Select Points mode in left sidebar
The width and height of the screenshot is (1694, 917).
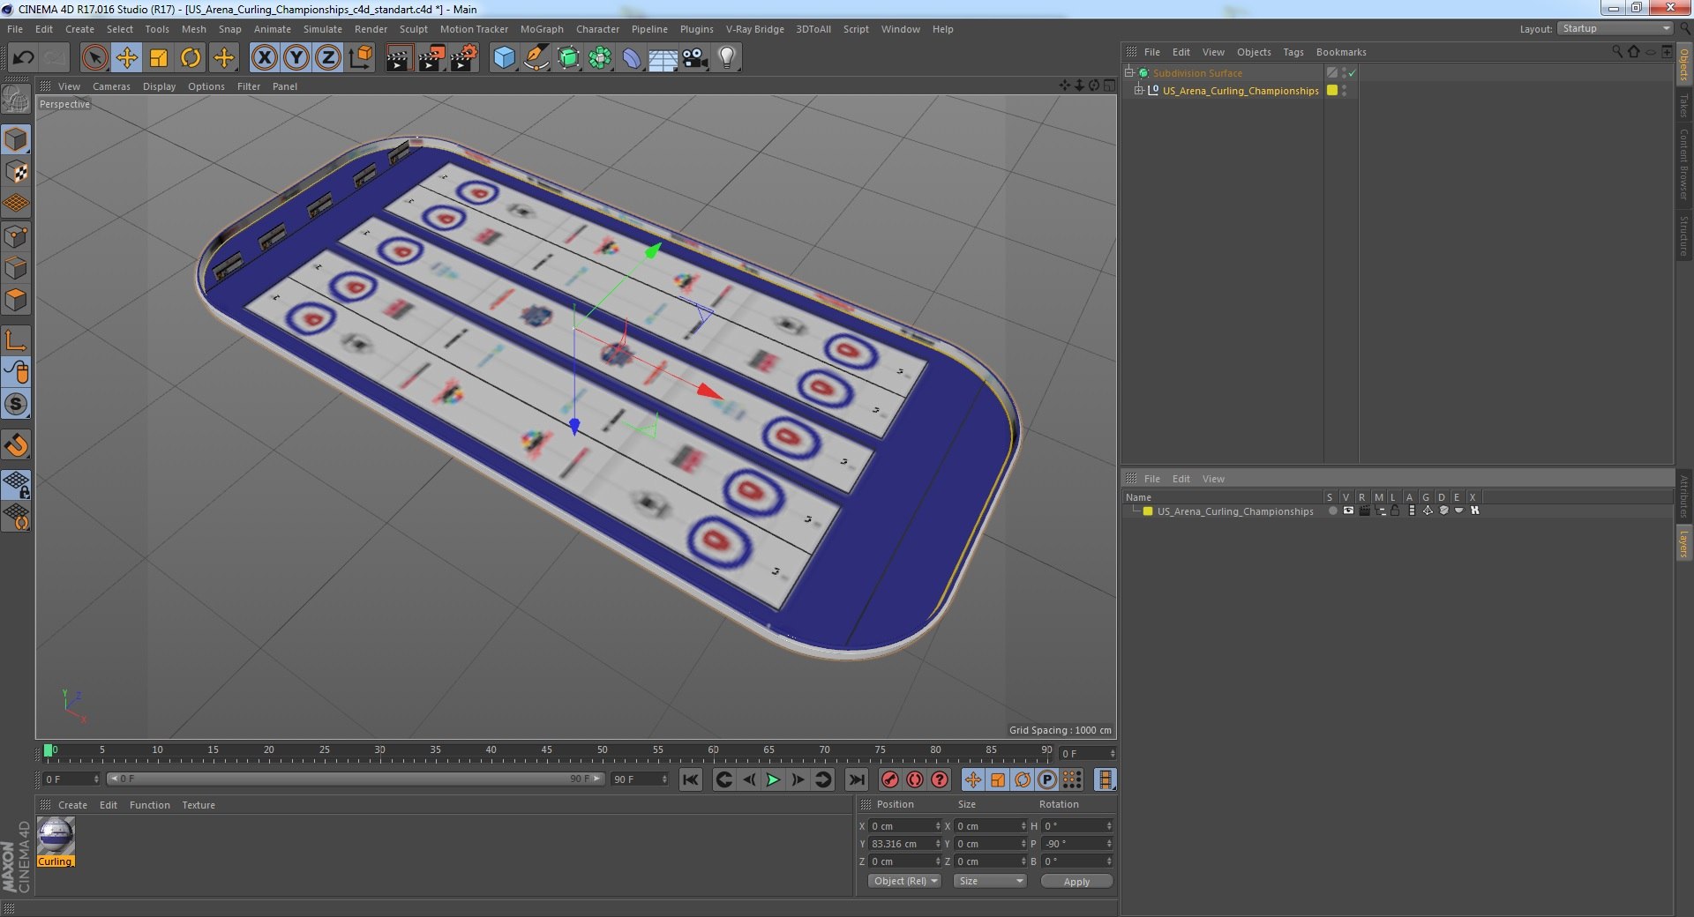tap(16, 236)
